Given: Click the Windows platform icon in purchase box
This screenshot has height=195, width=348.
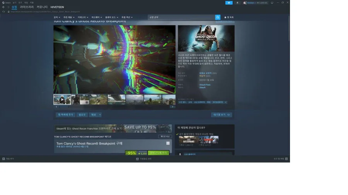Looking at the screenshot, I should click(168, 143).
